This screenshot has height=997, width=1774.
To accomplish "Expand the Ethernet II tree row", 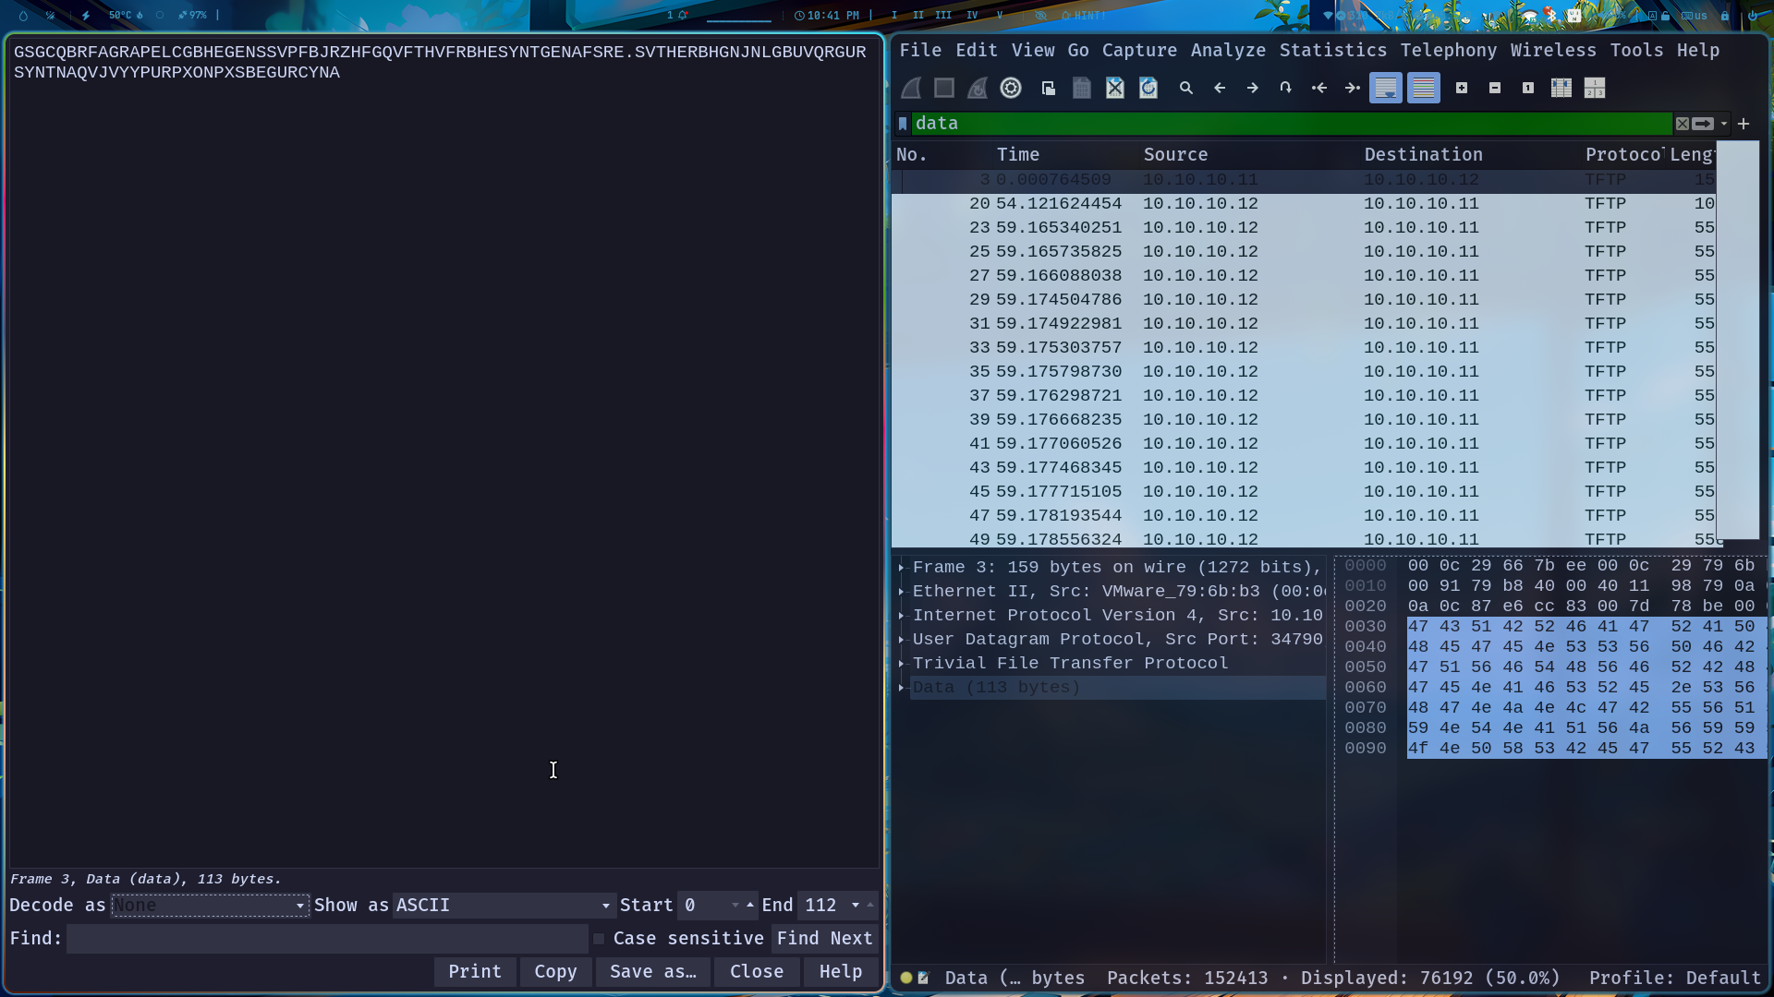I will coord(901,592).
